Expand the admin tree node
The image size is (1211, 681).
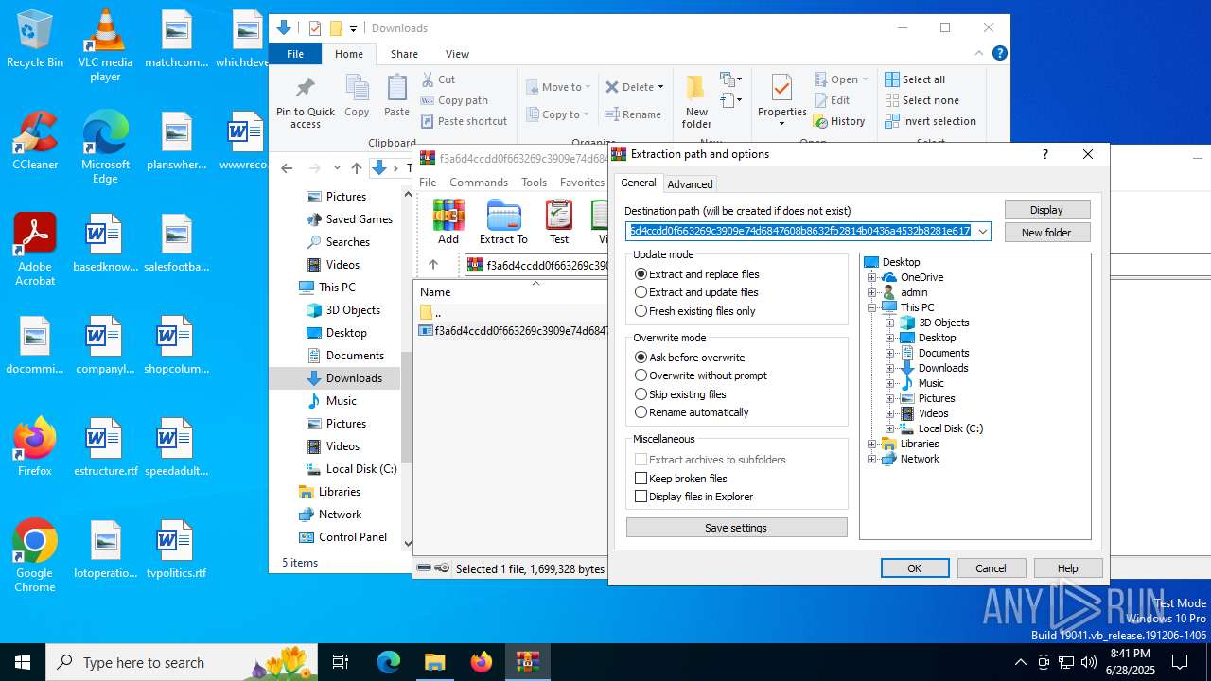(872, 292)
